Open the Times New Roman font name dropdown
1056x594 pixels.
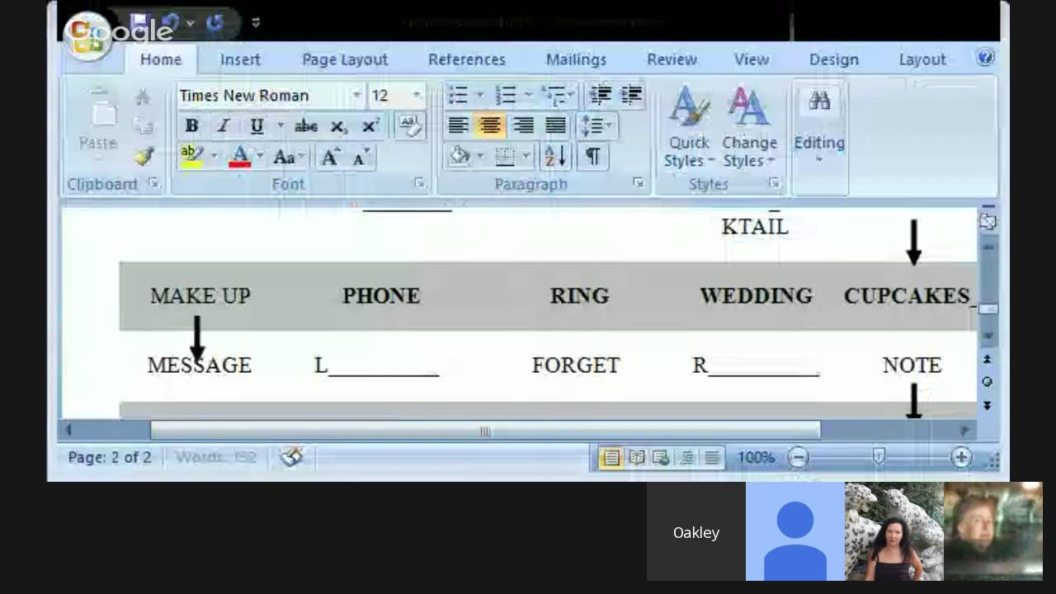pyautogui.click(x=356, y=96)
